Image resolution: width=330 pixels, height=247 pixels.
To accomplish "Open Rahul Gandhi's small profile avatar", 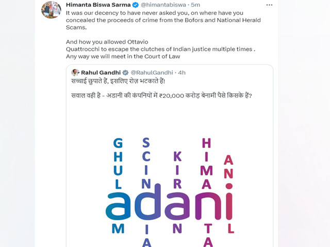I will pyautogui.click(x=75, y=73).
